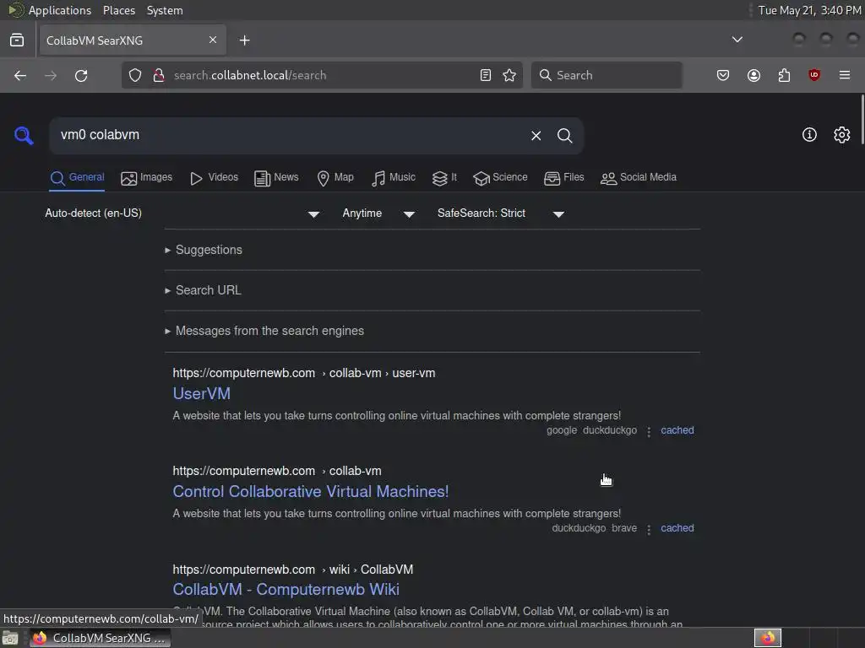Open SearXNG preferences gear icon
865x648 pixels.
click(x=842, y=134)
